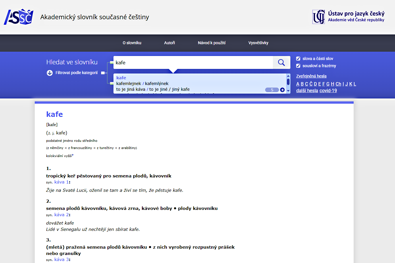The height and width of the screenshot is (263, 395).
Task: Uncheck the 'slova a části slov' checkbox
Action: [298, 59]
